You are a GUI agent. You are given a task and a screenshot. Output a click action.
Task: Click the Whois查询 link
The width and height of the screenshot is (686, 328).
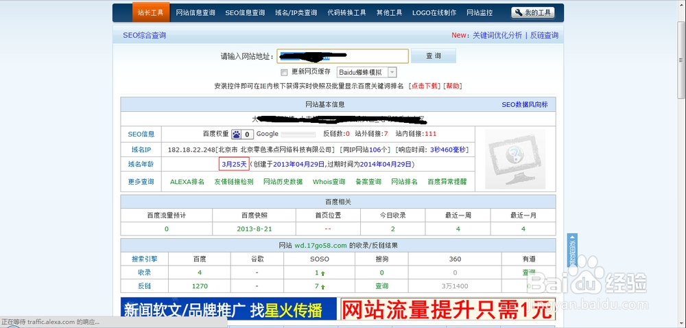329,181
